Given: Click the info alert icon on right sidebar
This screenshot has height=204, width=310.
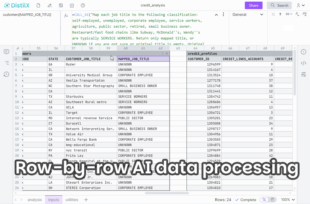Looking at the screenshot, I should click(303, 52).
